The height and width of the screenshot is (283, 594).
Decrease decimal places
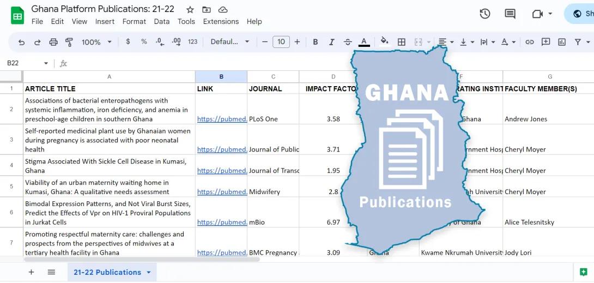[160, 42]
